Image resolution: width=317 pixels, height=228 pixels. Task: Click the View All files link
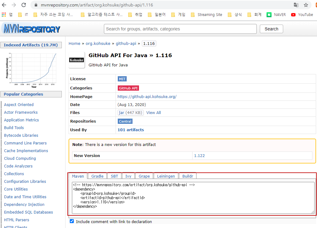click(x=153, y=112)
